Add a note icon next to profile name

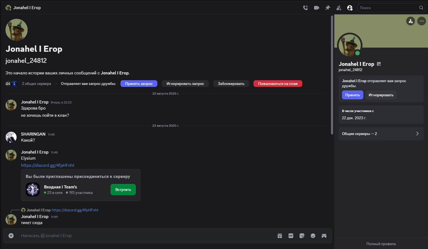(379, 64)
